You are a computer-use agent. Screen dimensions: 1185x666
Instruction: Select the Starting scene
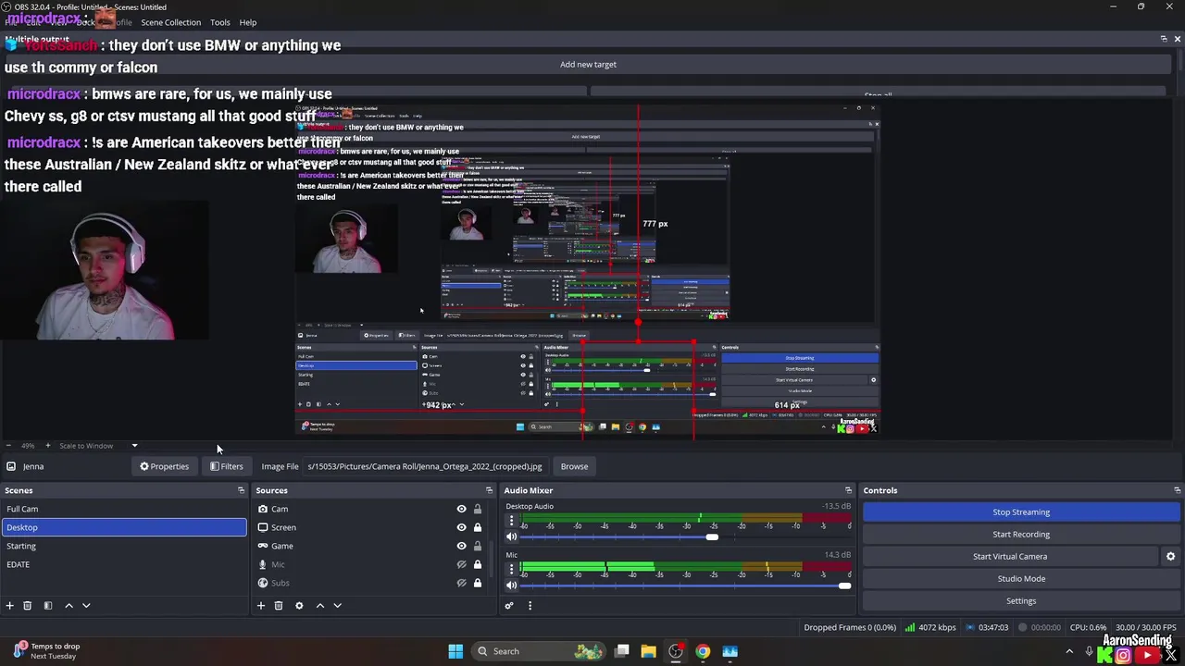124,546
